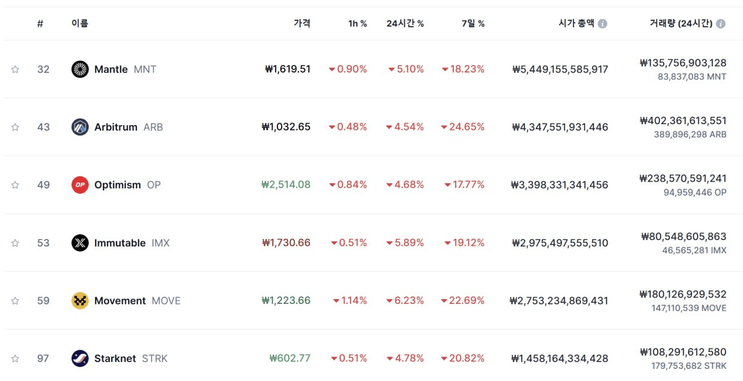743x381 pixels.
Task: Toggle the watchlist star for Mantle
Action: [15, 70]
